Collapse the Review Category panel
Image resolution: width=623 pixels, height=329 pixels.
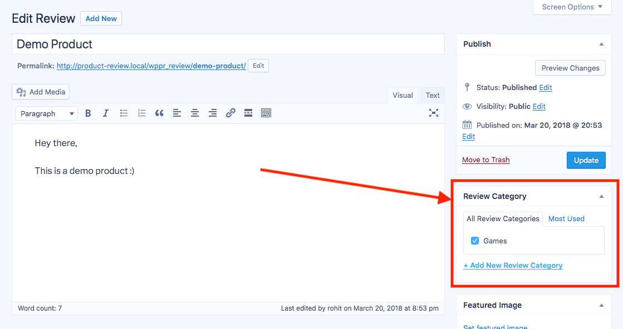click(x=601, y=196)
